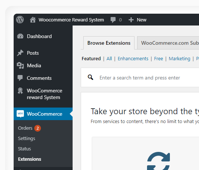Click the Media library icon
The width and height of the screenshot is (199, 170).
[x=20, y=65]
